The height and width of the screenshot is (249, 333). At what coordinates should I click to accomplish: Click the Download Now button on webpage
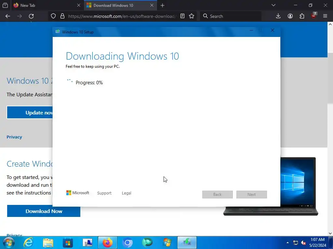44,211
